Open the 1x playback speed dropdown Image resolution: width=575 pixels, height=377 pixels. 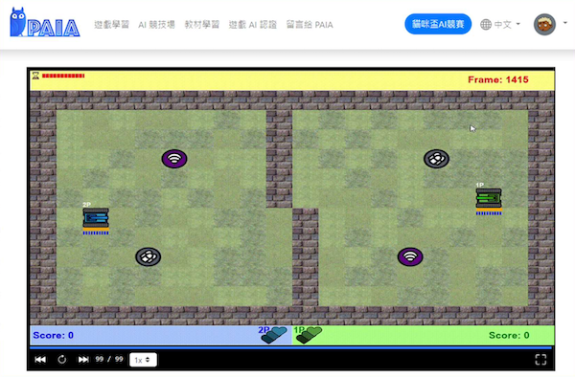tap(143, 360)
